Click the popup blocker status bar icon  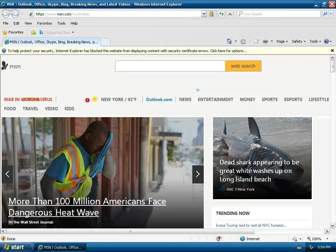pyautogui.click(x=219, y=239)
